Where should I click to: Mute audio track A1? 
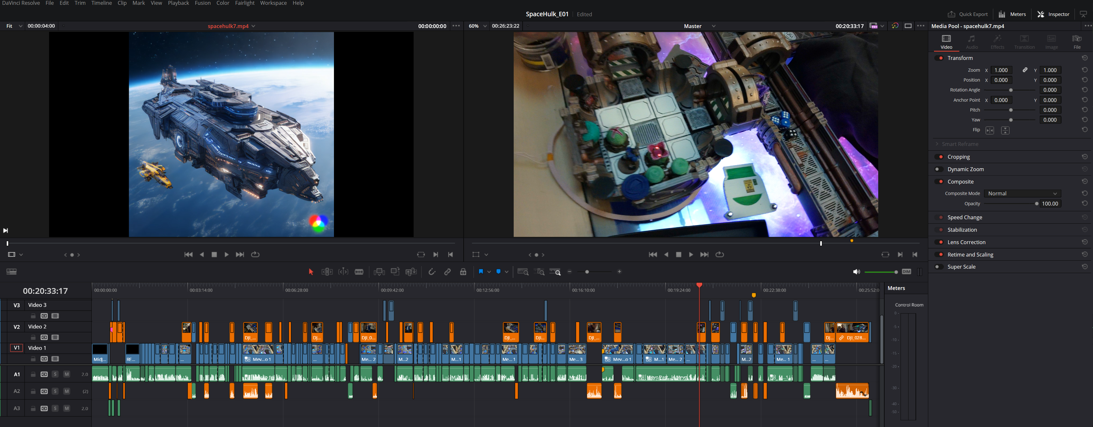[x=67, y=374]
